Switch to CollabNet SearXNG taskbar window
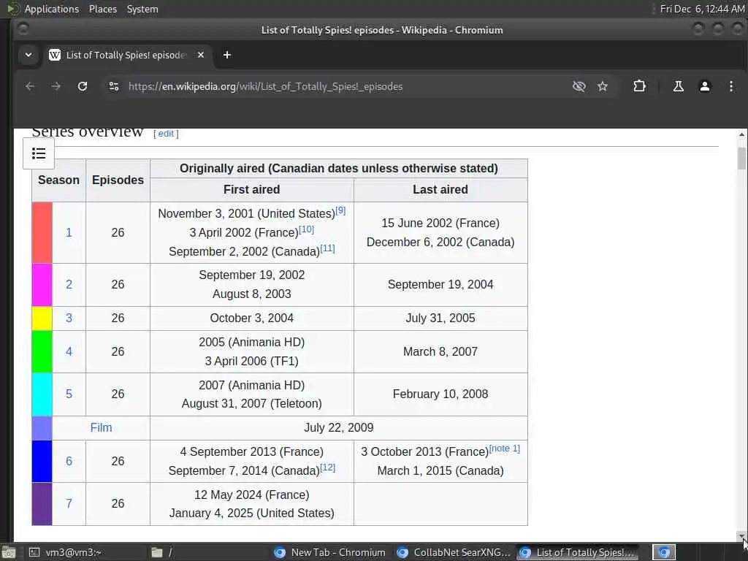Image resolution: width=748 pixels, height=561 pixels. point(454,552)
